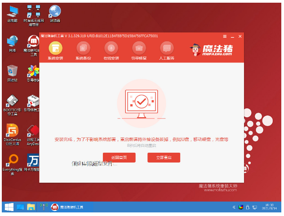Open the hamburger menu in title bar
Screen dimensions: 284x216
click(225, 36)
